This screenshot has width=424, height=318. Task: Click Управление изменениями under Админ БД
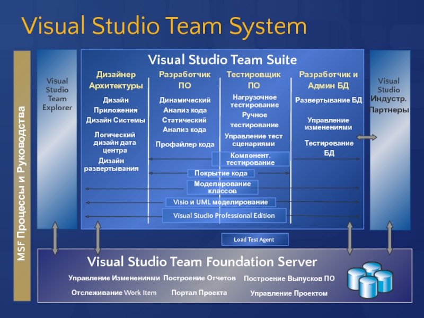[x=328, y=123]
